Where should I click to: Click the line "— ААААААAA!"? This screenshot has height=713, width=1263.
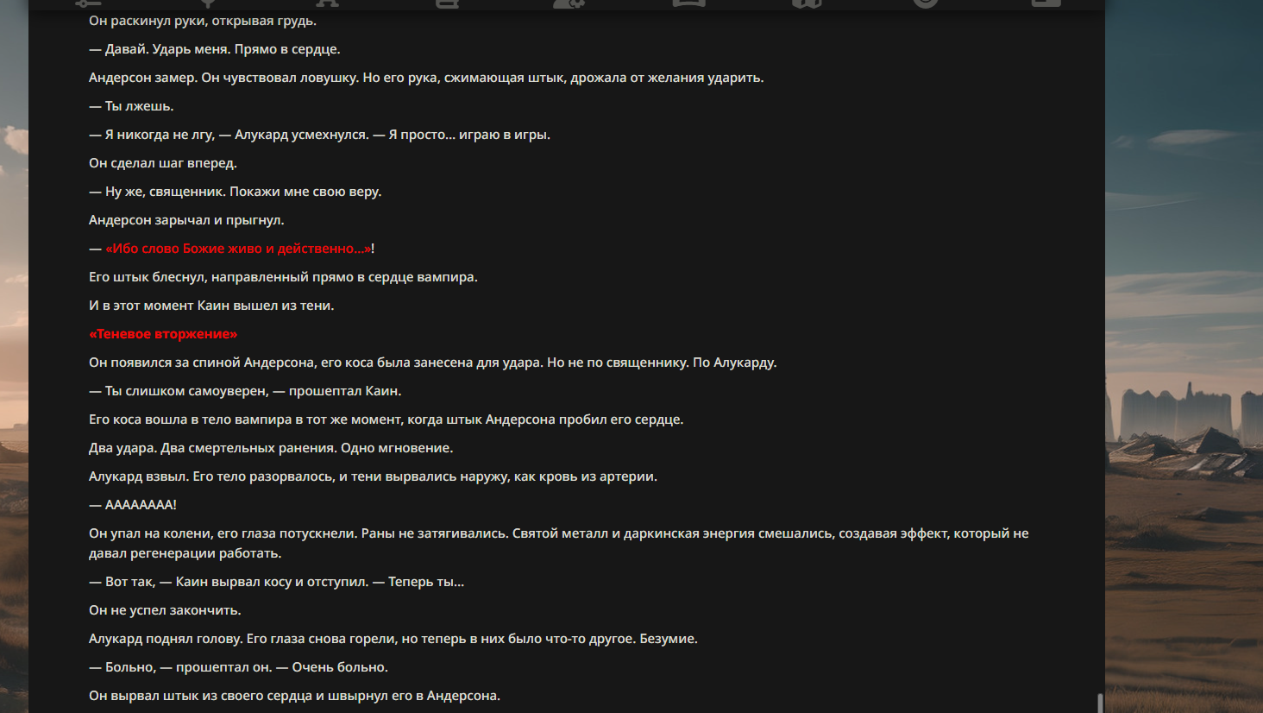click(x=133, y=505)
